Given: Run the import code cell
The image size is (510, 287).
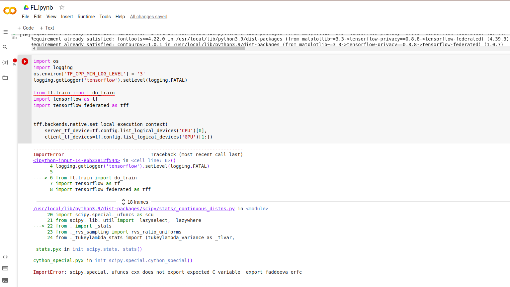Looking at the screenshot, I should 25,61.
